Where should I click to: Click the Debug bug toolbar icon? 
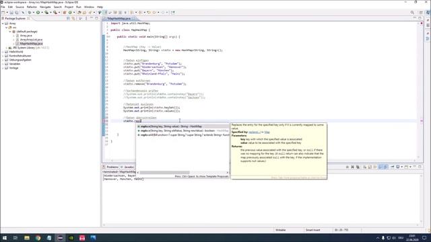[x=30, y=12]
